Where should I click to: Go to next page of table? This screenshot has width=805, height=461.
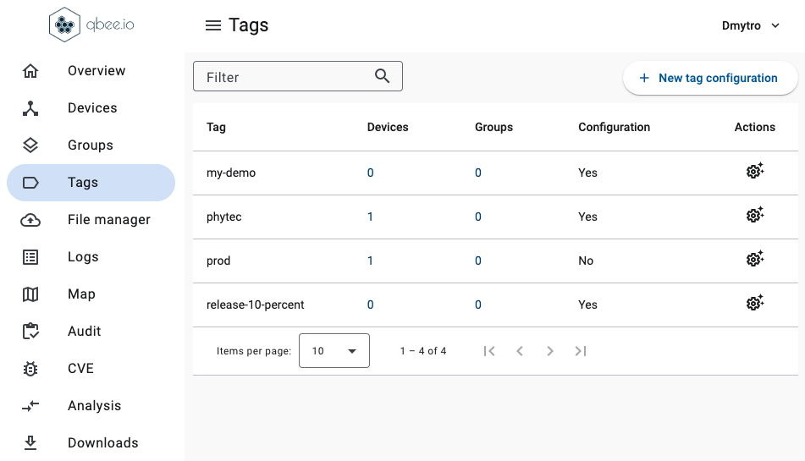tap(550, 351)
